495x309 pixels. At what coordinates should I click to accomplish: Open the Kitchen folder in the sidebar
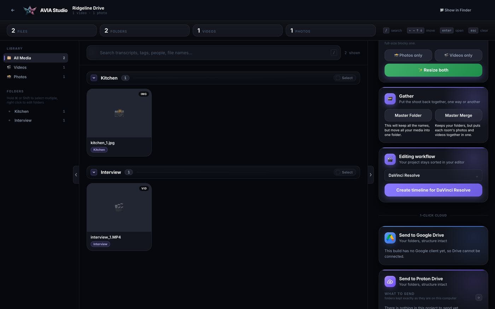click(36, 111)
